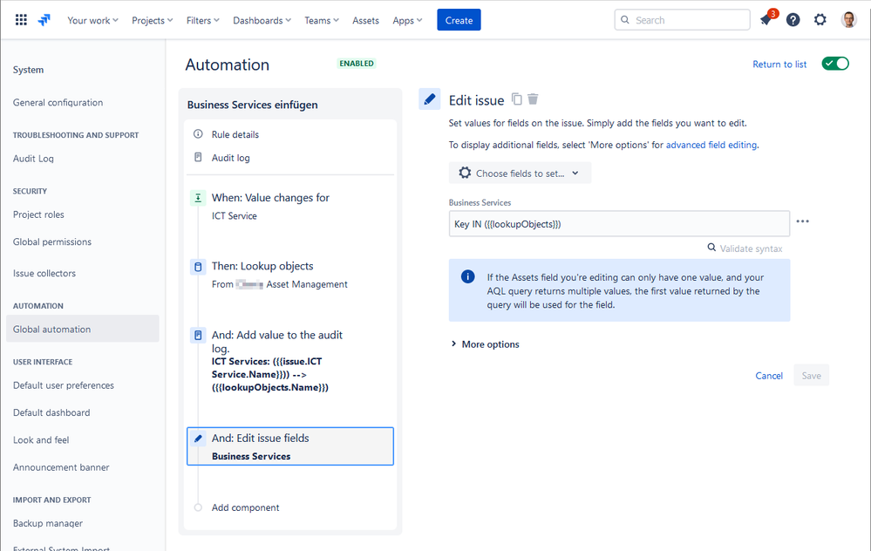Open Default user preferences in sidebar

coord(64,385)
